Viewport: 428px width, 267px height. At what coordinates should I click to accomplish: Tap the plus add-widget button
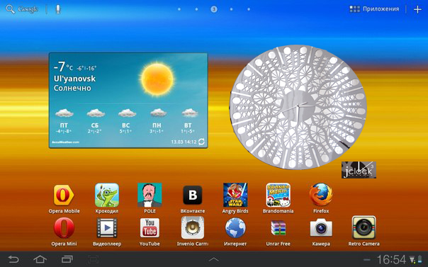[417, 9]
